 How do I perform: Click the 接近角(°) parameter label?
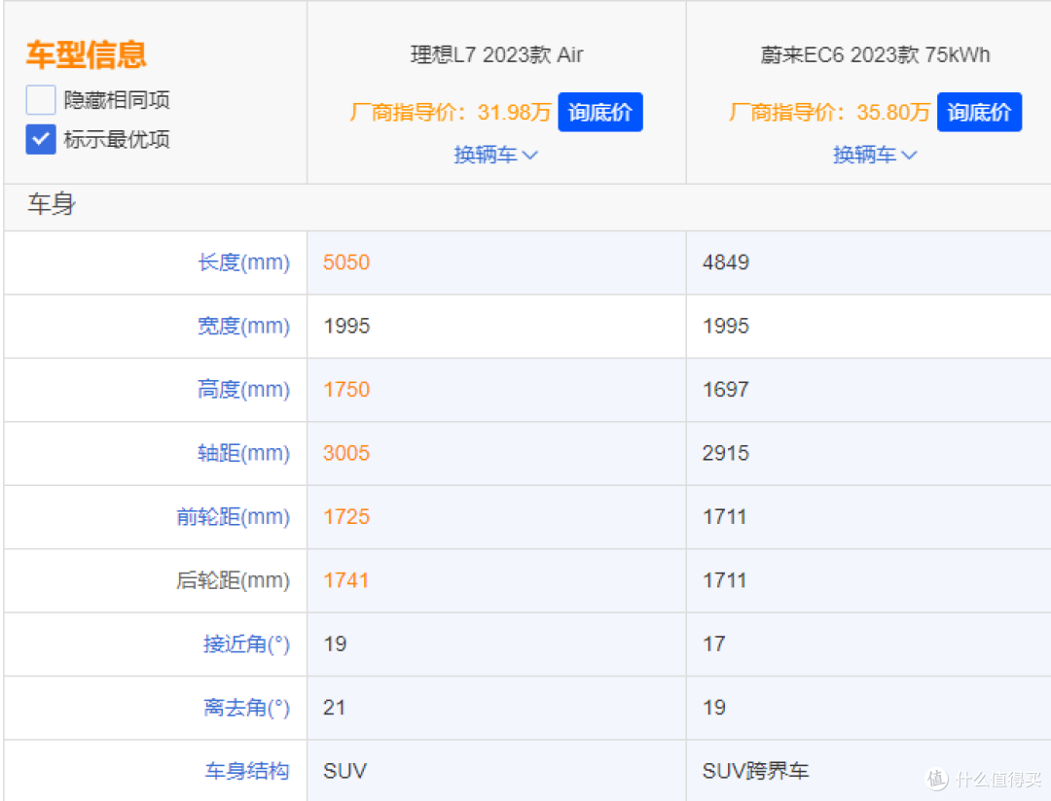[x=246, y=644]
